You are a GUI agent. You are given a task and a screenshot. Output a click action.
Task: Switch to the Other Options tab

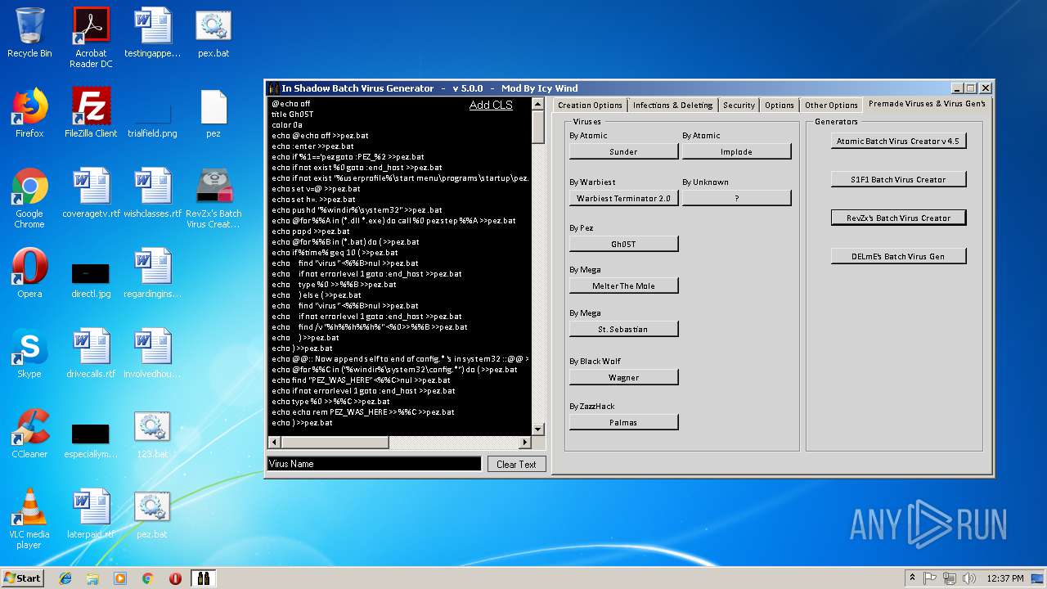point(831,105)
